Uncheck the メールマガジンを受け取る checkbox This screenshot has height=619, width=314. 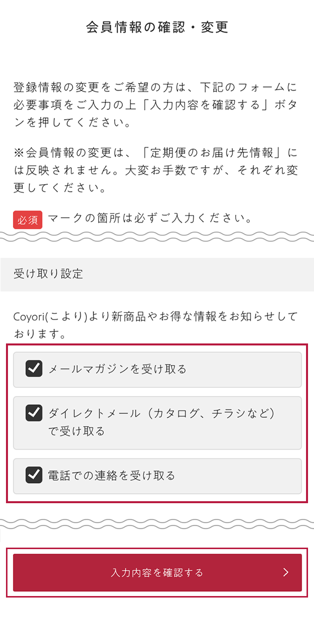34,369
